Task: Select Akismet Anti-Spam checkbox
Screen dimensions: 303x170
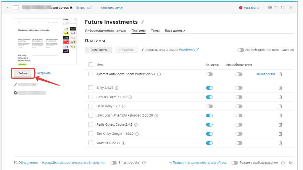Action: coord(91,74)
